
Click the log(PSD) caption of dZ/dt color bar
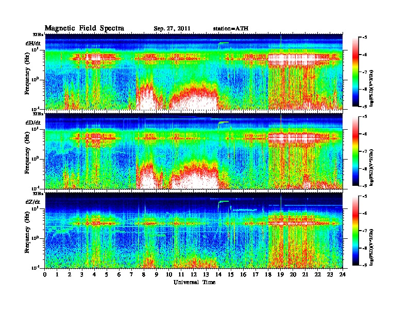coord(372,247)
